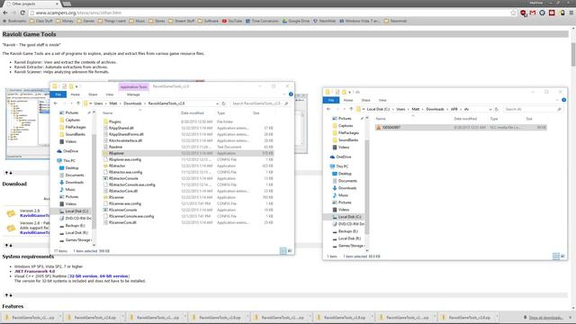Open help icon in RavioliGameTools Explorer window
The height and width of the screenshot is (324, 576).
click(x=291, y=94)
